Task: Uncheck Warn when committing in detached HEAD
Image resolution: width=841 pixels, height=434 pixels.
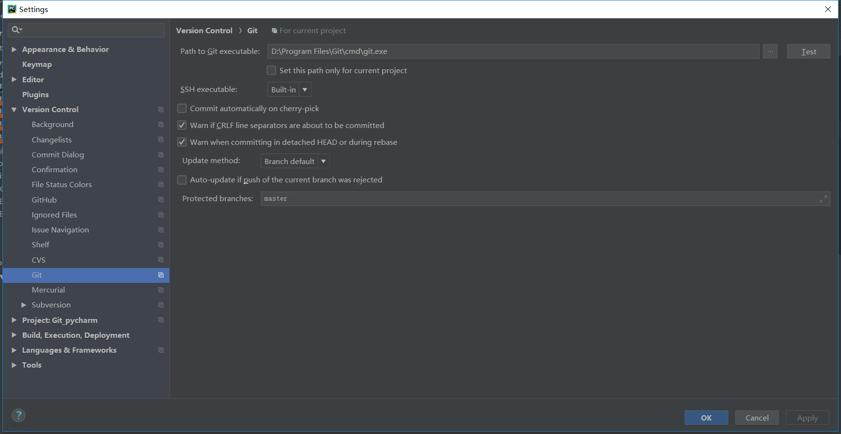Action: pyautogui.click(x=182, y=142)
